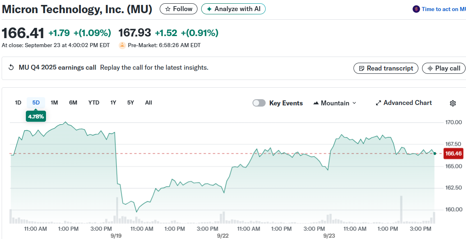Click the +1.79 price change value
This screenshot has height=239, width=466.
pos(59,33)
